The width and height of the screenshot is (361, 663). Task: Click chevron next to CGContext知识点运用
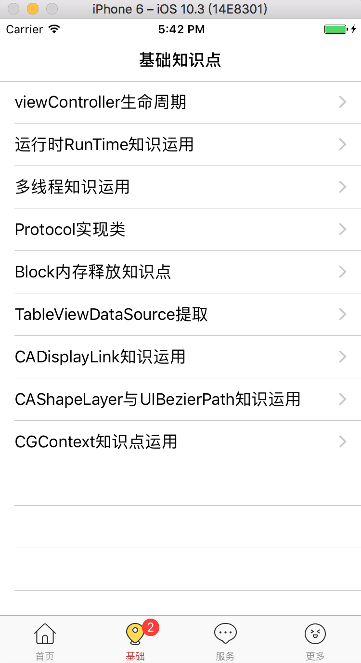tap(343, 442)
